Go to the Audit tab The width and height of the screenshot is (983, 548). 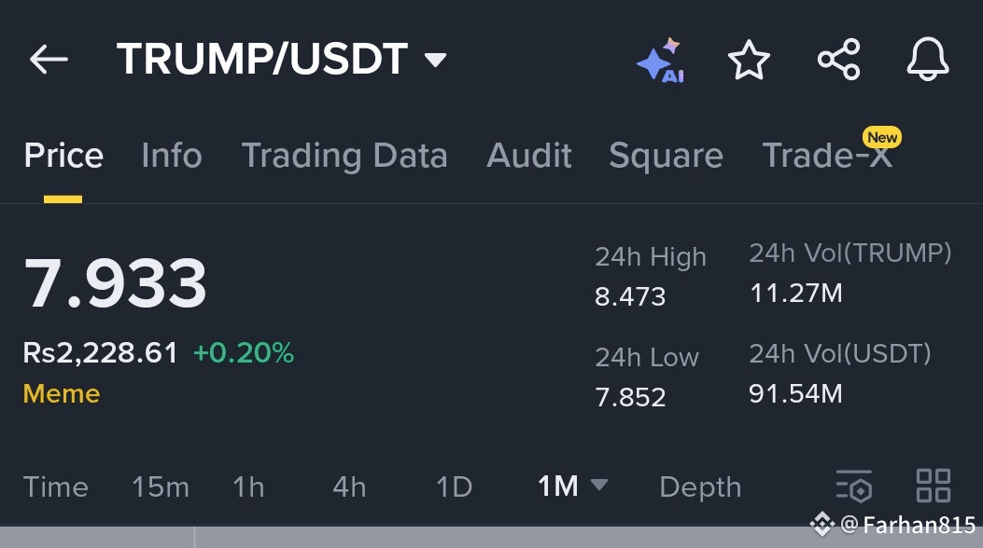pos(529,156)
